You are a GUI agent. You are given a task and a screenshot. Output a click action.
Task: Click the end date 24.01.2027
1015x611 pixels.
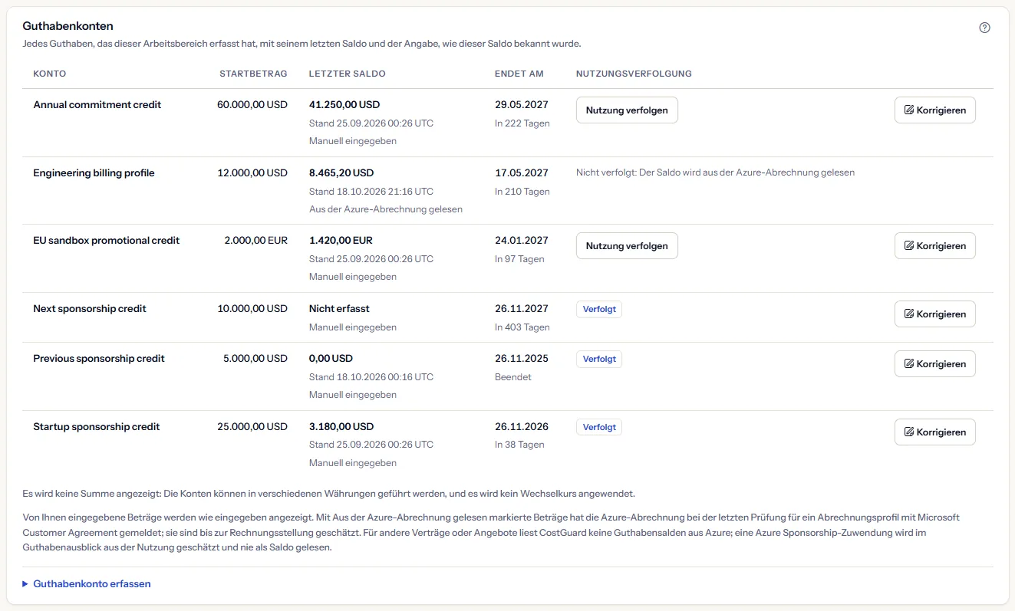coord(522,240)
